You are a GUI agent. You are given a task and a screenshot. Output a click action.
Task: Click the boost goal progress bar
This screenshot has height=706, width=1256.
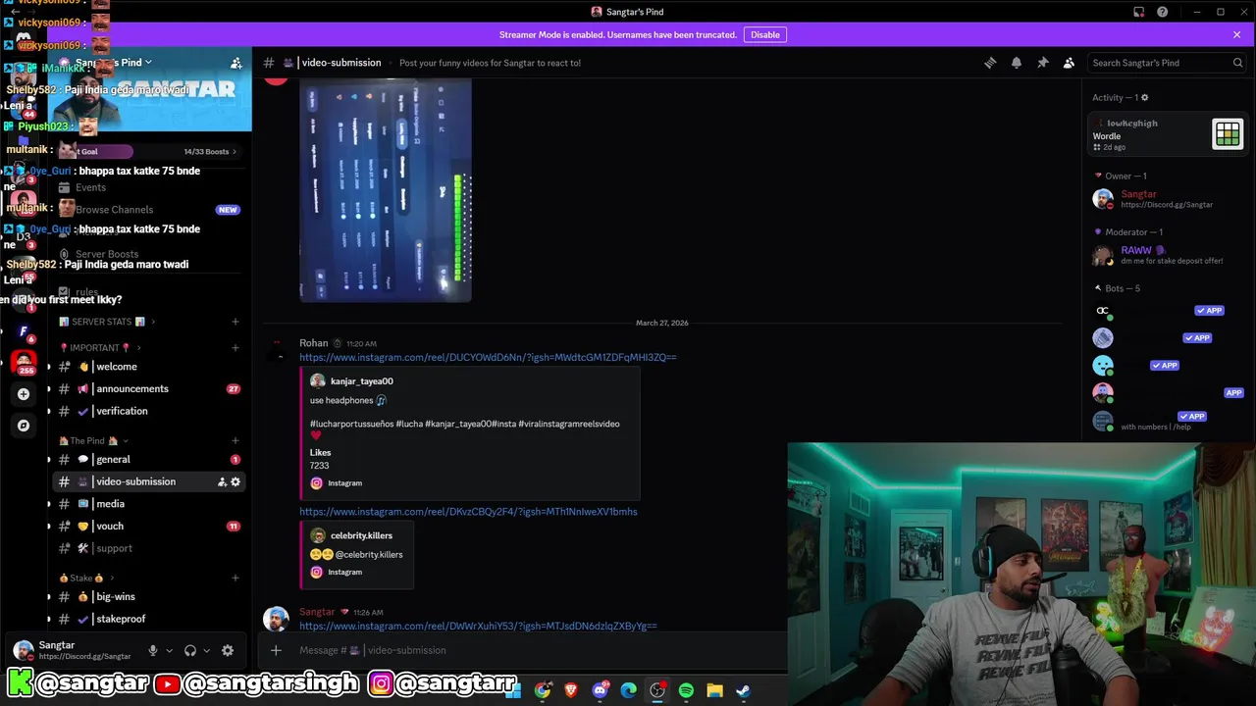(147, 152)
